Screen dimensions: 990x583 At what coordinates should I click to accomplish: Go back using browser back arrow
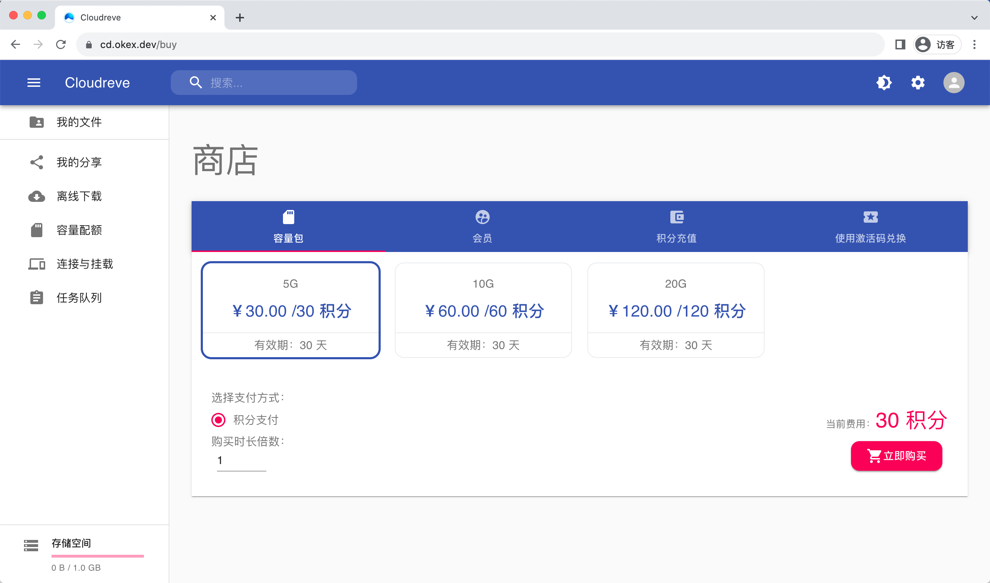click(x=16, y=44)
